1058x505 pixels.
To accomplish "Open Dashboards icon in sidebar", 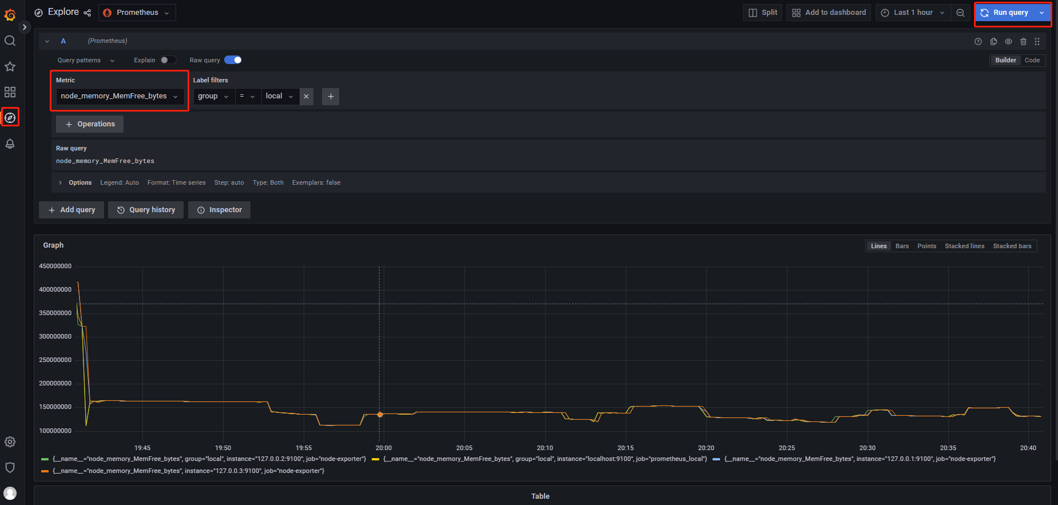I will 10,92.
